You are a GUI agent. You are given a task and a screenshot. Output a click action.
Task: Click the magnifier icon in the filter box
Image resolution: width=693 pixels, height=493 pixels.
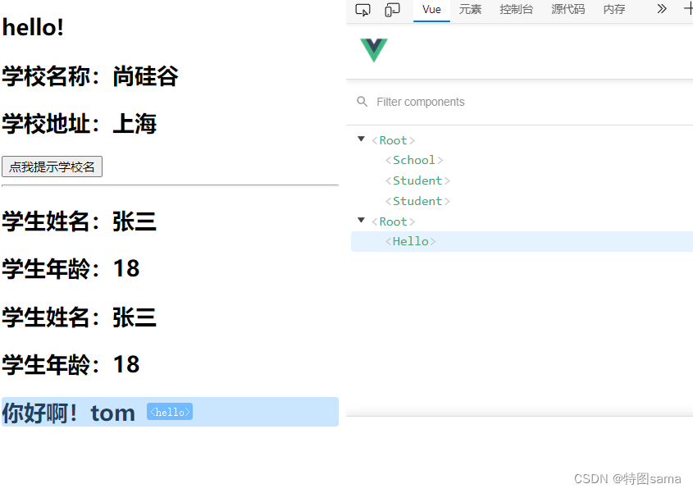pos(362,102)
